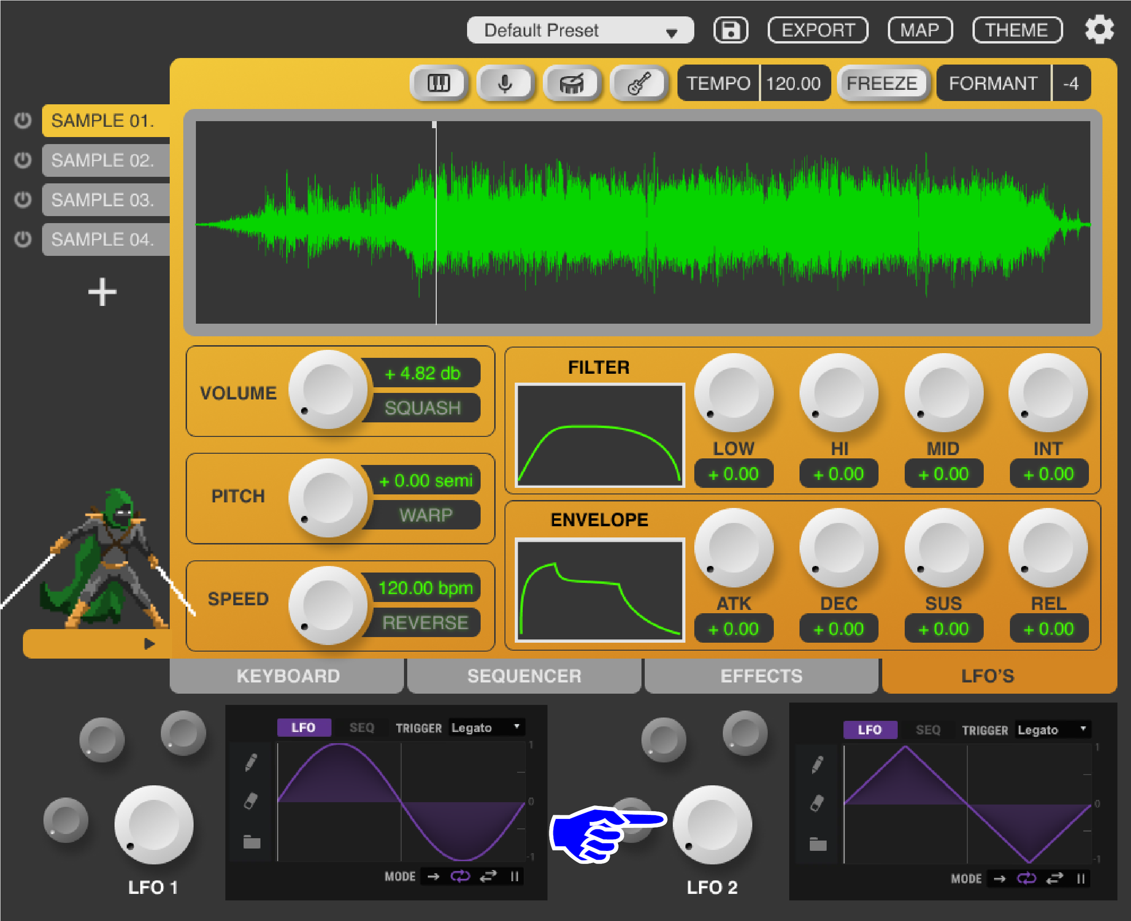Screen dimensions: 1131x921
Task: Toggle SQUASH on the volume section
Action: pos(423,408)
